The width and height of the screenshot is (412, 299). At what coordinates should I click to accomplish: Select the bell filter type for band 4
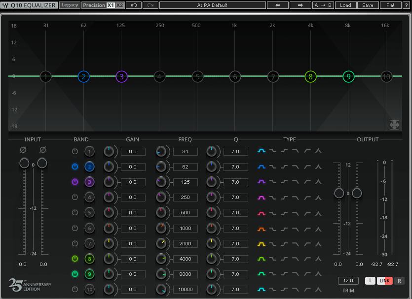pos(262,197)
